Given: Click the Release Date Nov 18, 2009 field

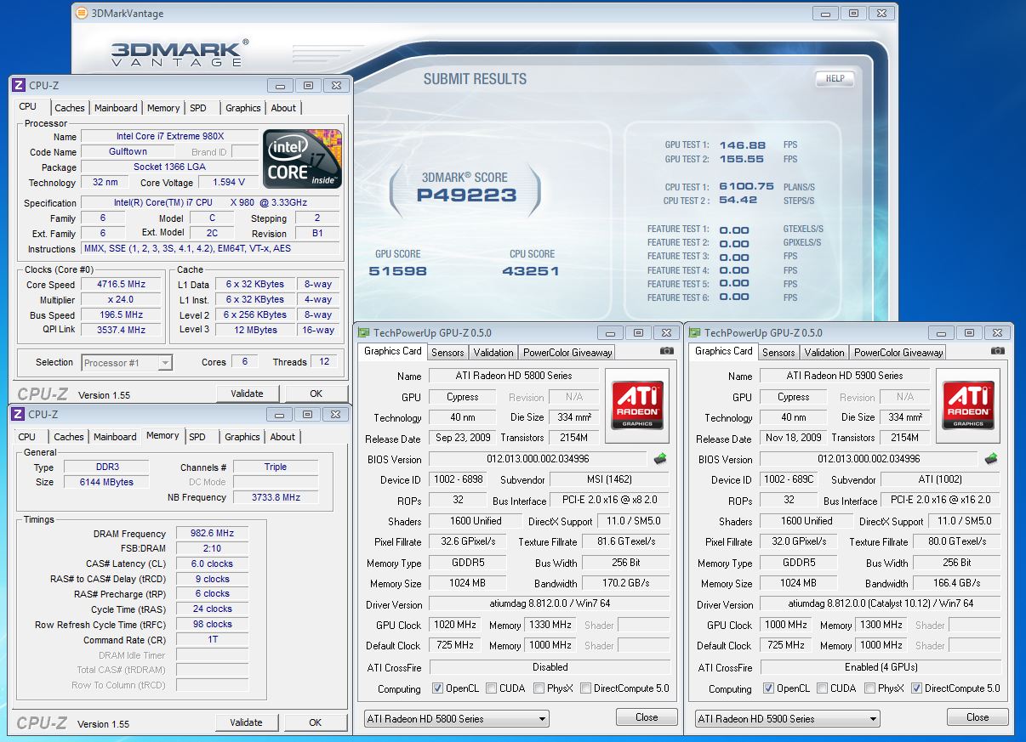Looking at the screenshot, I should point(793,438).
